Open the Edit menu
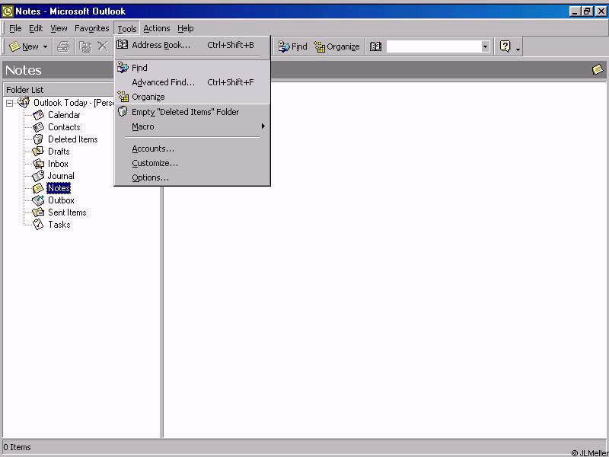The image size is (609, 457). point(36,28)
